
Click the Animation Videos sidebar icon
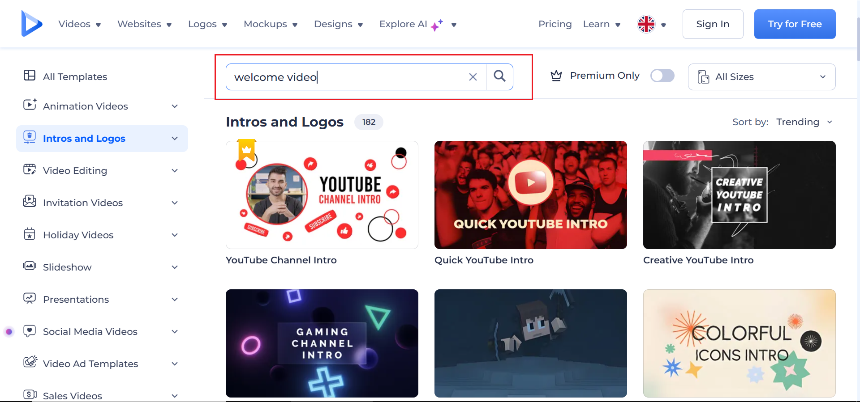[30, 104]
